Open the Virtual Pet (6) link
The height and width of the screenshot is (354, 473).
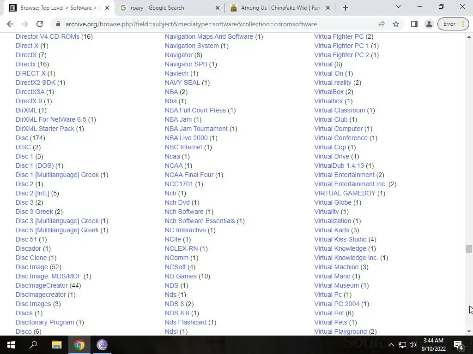(x=329, y=313)
